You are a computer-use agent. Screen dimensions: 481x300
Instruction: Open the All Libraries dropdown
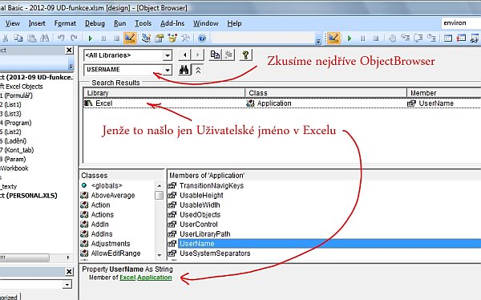pyautogui.click(x=168, y=55)
